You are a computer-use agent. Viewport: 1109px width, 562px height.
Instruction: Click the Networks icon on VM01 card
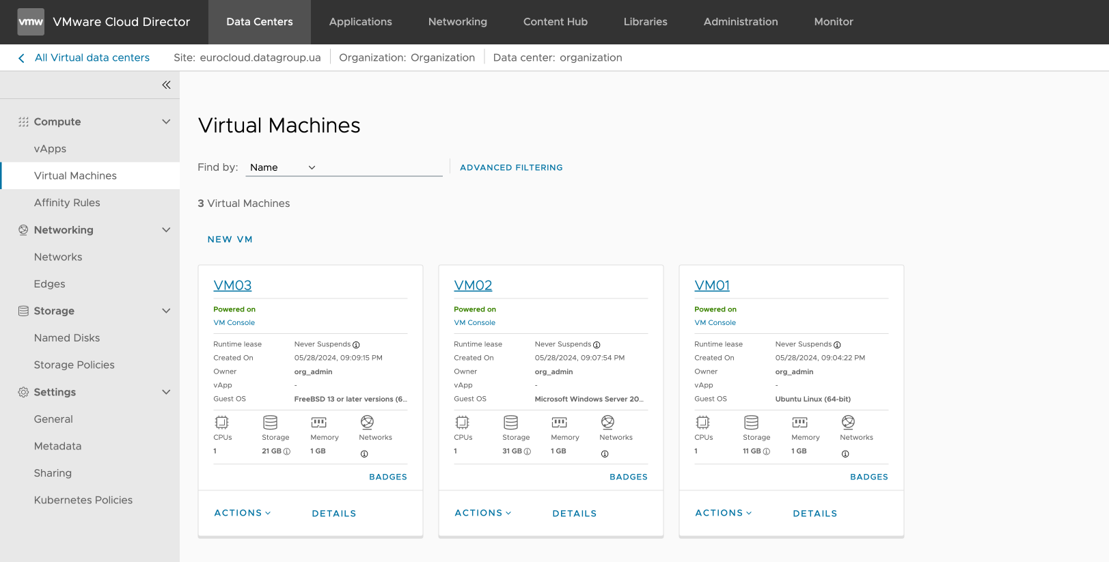tap(849, 422)
